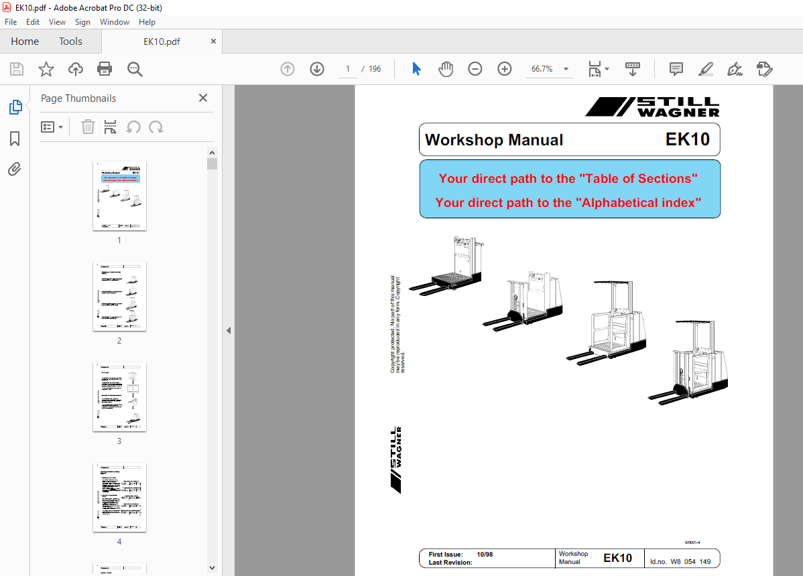Rotate page counterclockwise in thumbnails panel
The width and height of the screenshot is (803, 576).
click(133, 127)
